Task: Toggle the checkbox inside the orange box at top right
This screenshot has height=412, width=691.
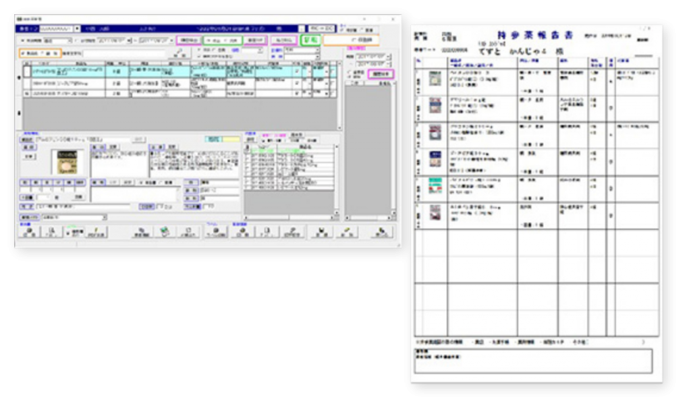Action: [354, 40]
